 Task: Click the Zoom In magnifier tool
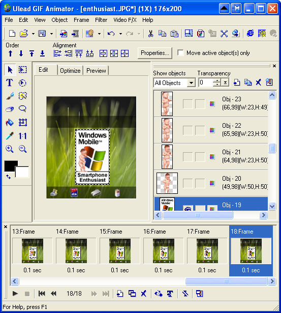pyautogui.click(x=9, y=149)
